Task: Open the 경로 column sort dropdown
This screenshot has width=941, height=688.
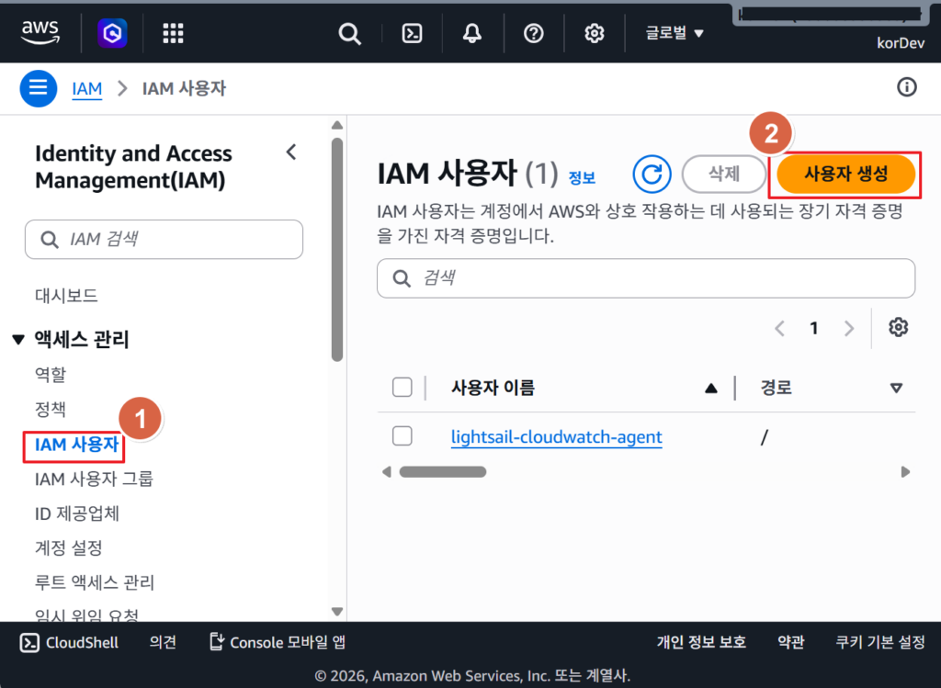Action: 896,388
